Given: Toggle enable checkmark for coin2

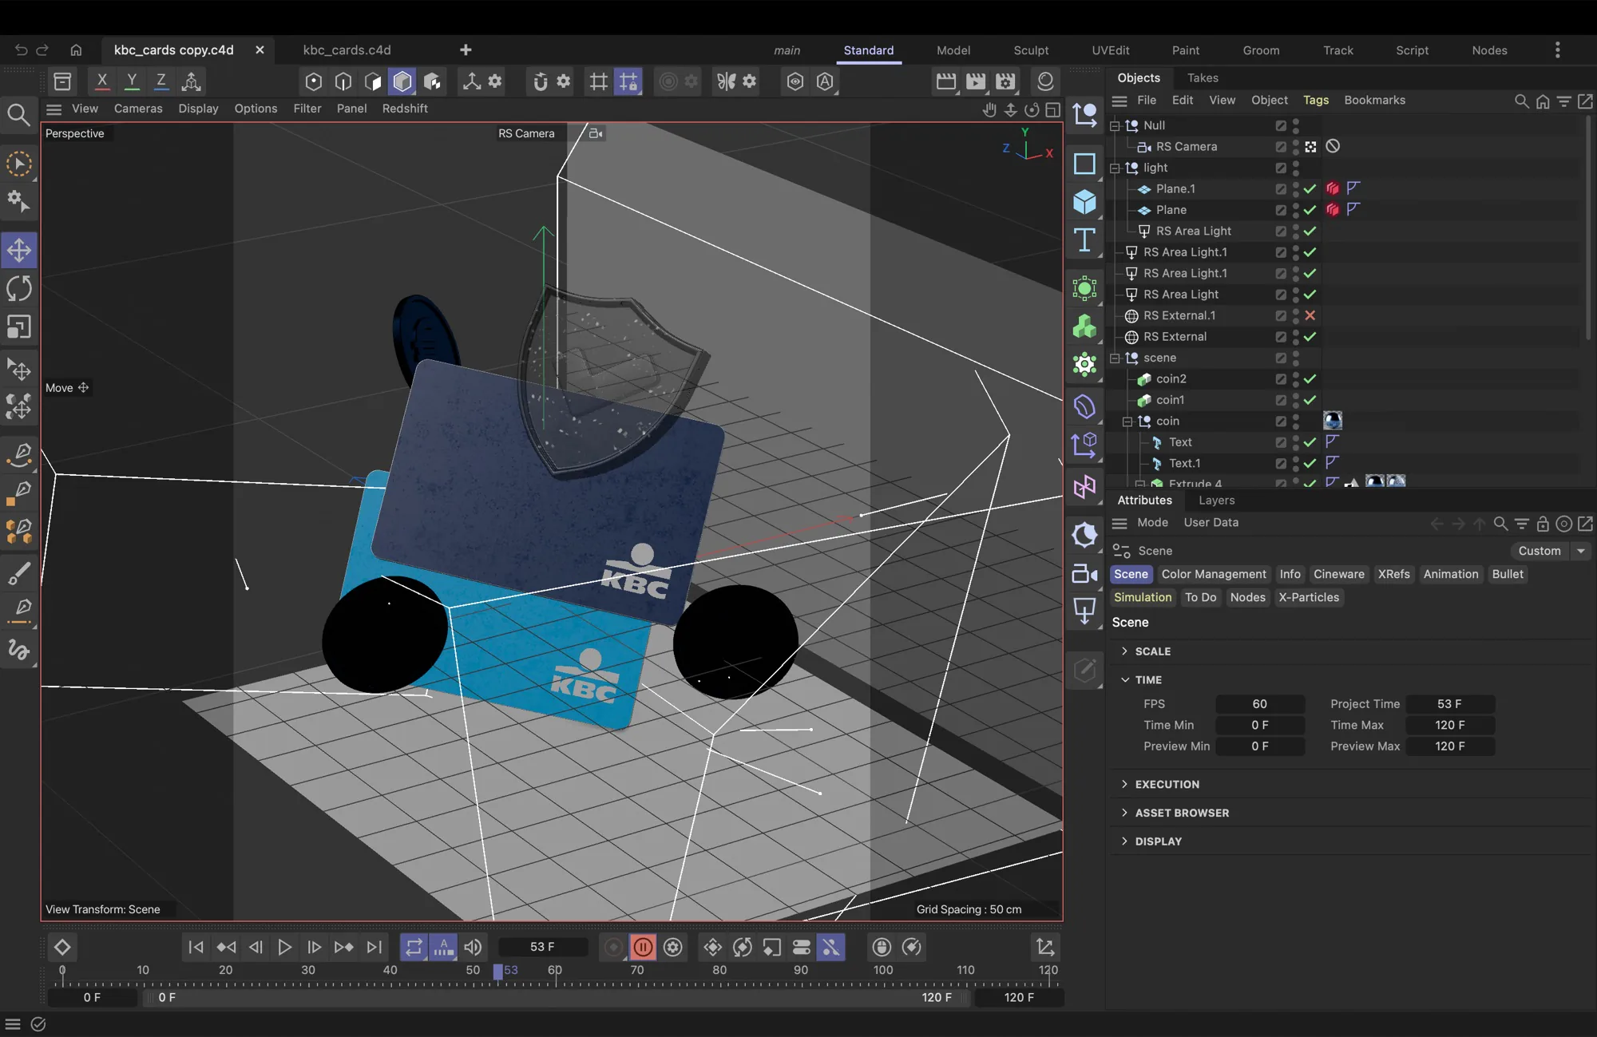Looking at the screenshot, I should coord(1310,379).
